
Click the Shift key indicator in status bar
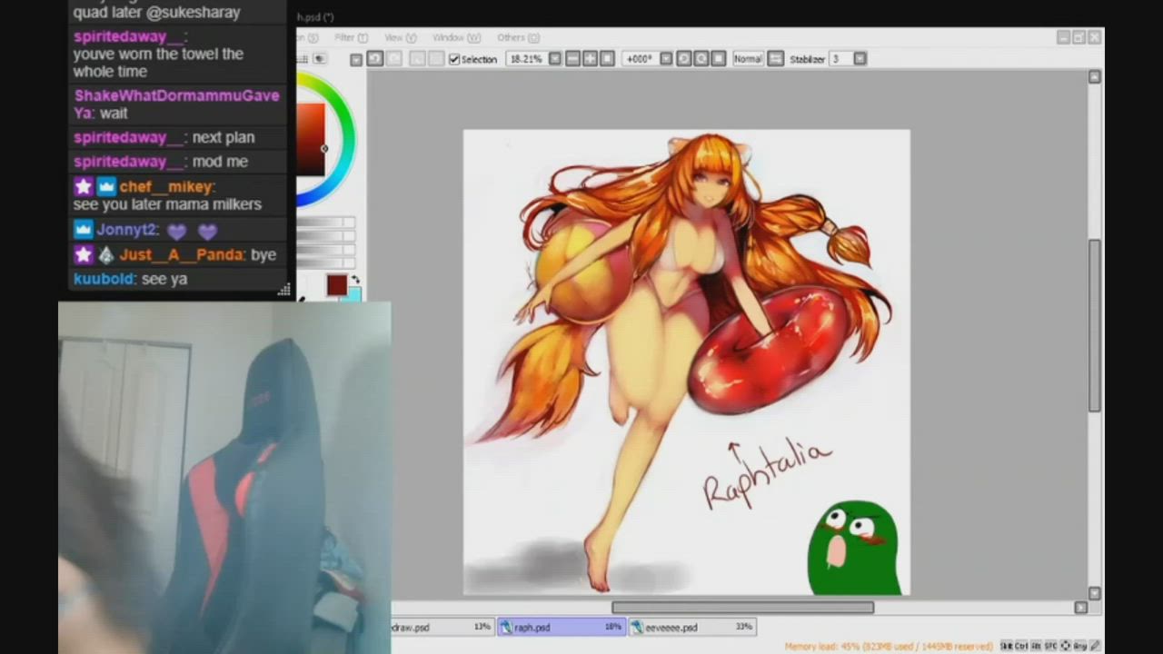pyautogui.click(x=1007, y=646)
